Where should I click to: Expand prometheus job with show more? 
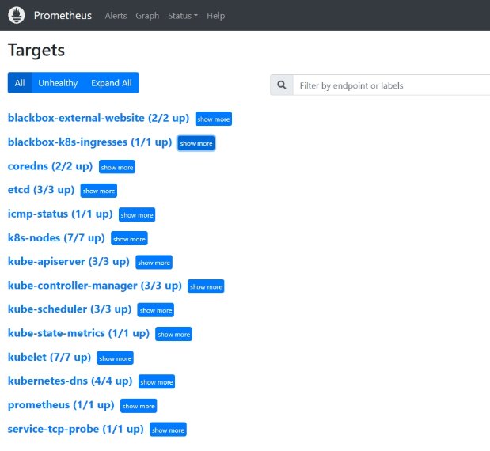139,406
